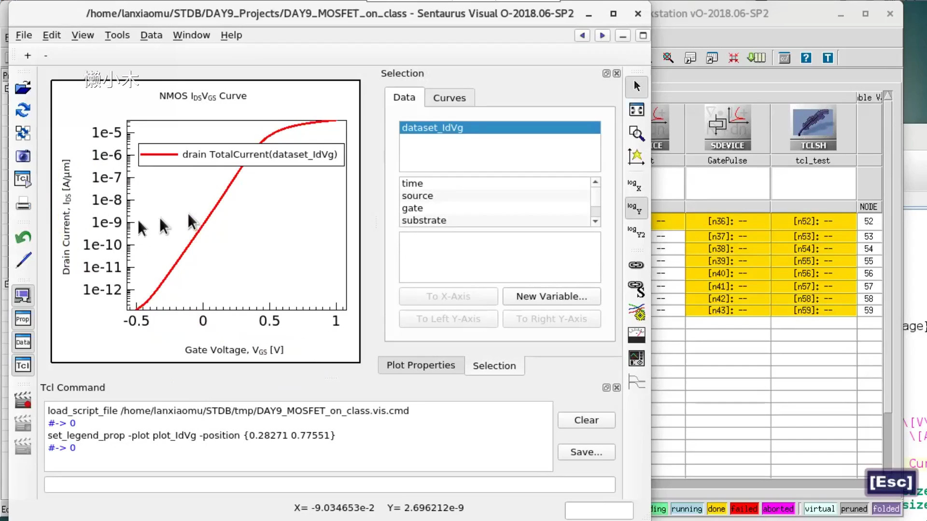927x521 pixels.
Task: Select the node selection arrow tool
Action: click(x=635, y=86)
